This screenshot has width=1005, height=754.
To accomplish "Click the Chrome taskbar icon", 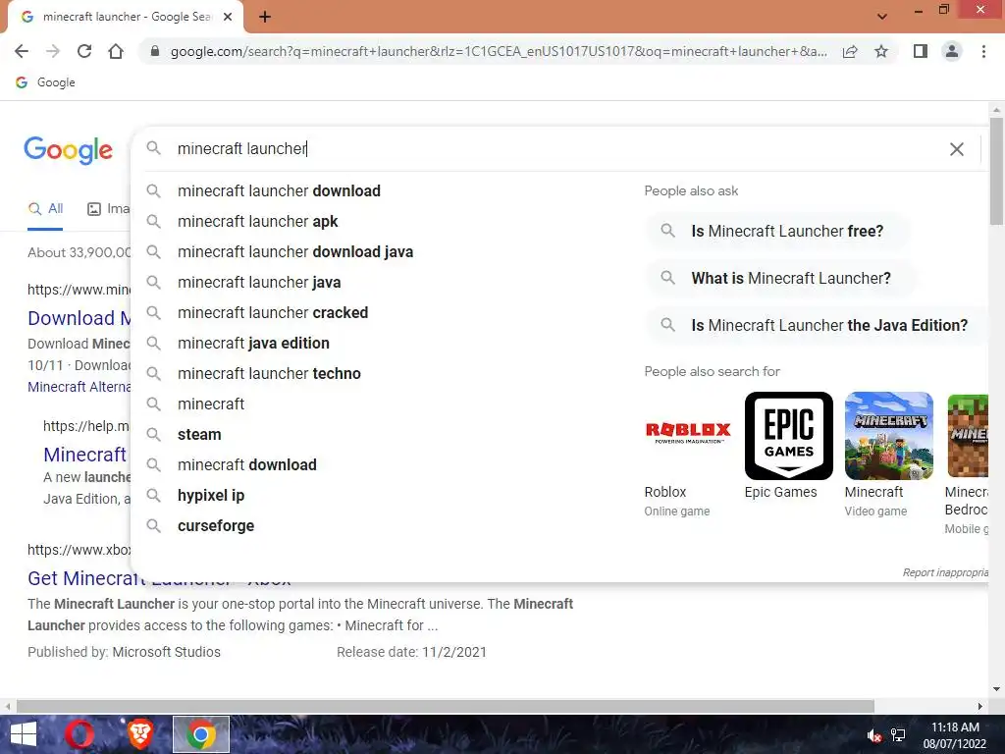I will pyautogui.click(x=200, y=734).
